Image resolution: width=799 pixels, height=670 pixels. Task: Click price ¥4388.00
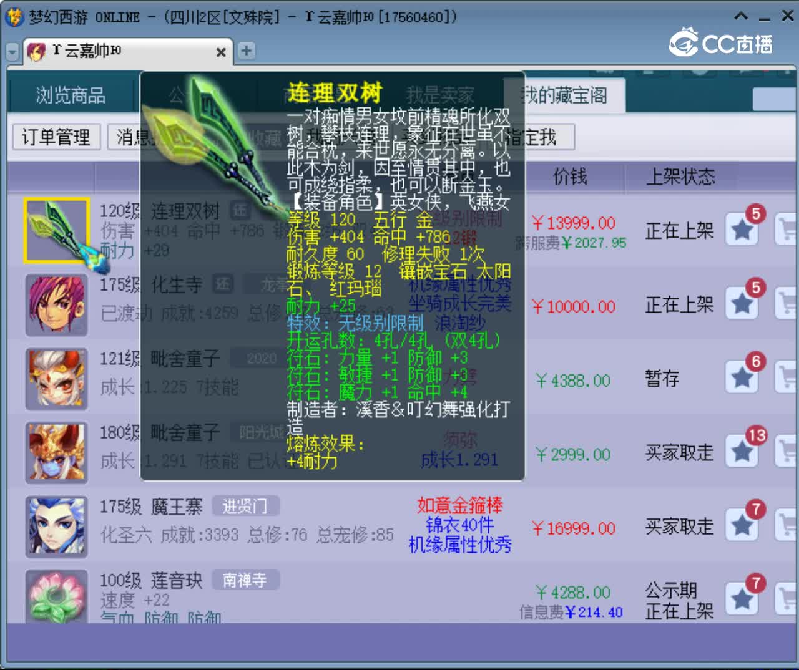tap(573, 381)
